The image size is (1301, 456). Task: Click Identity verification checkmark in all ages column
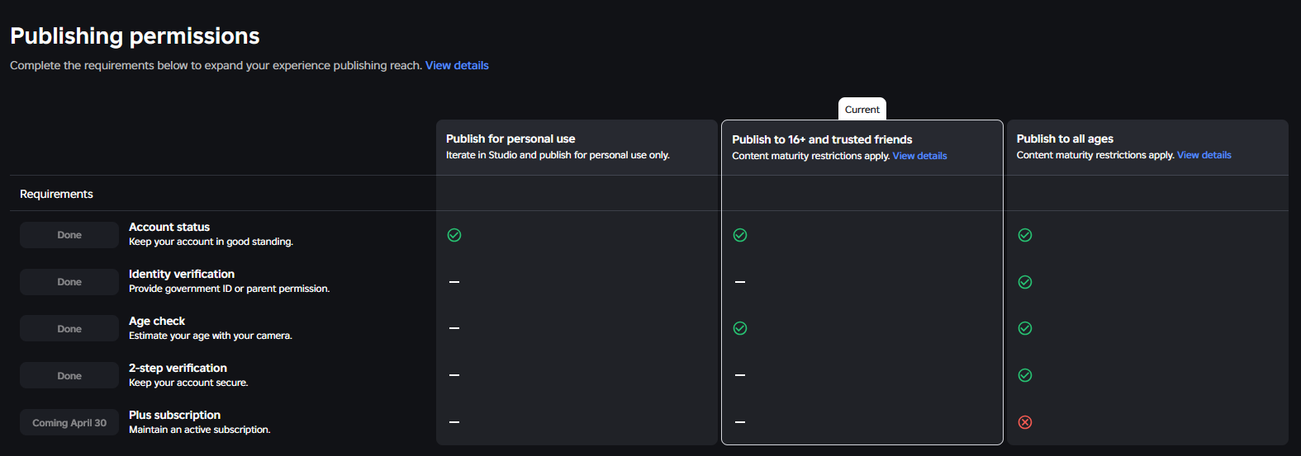[1025, 282]
